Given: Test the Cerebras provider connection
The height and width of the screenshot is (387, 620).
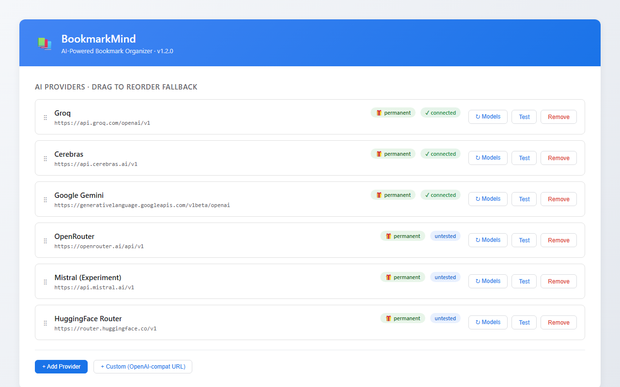Looking at the screenshot, I should 524,158.
